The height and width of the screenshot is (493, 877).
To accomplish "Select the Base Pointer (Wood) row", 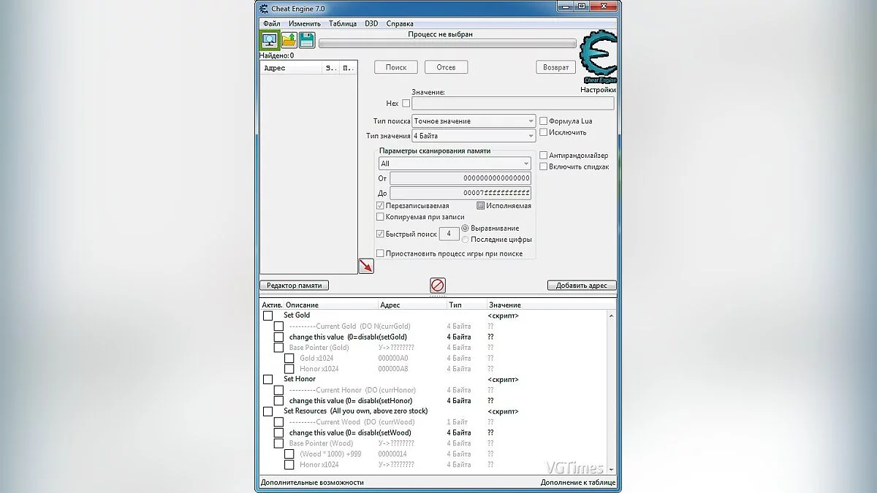I will coord(321,443).
